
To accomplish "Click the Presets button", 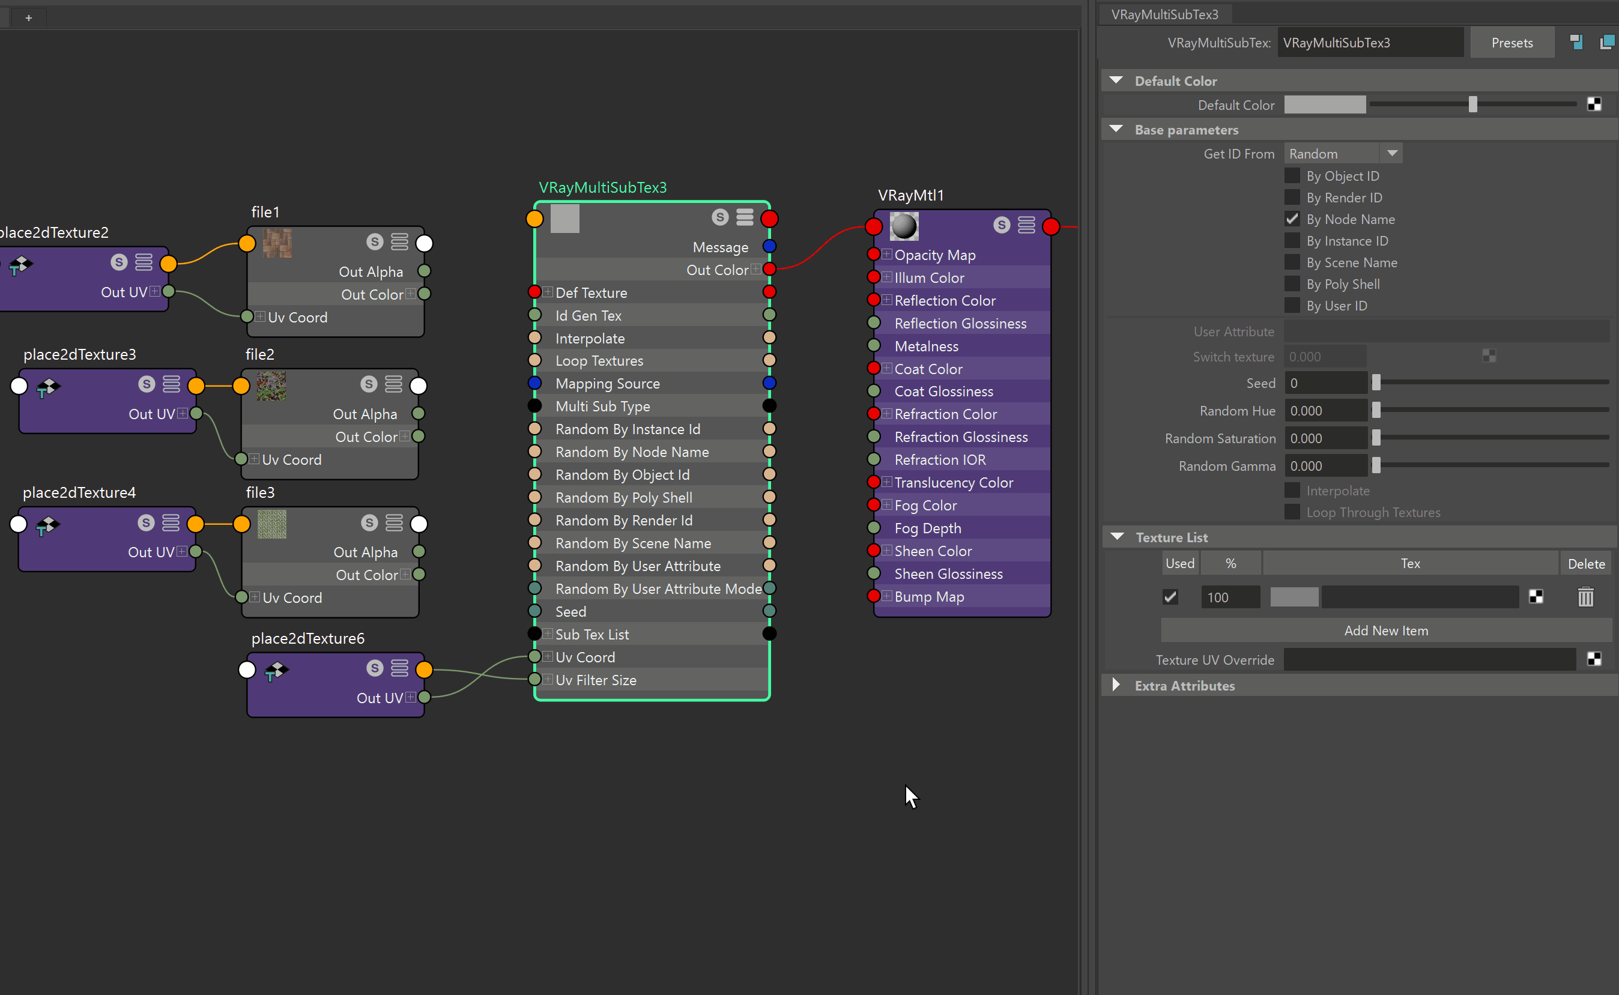I will pos(1512,43).
